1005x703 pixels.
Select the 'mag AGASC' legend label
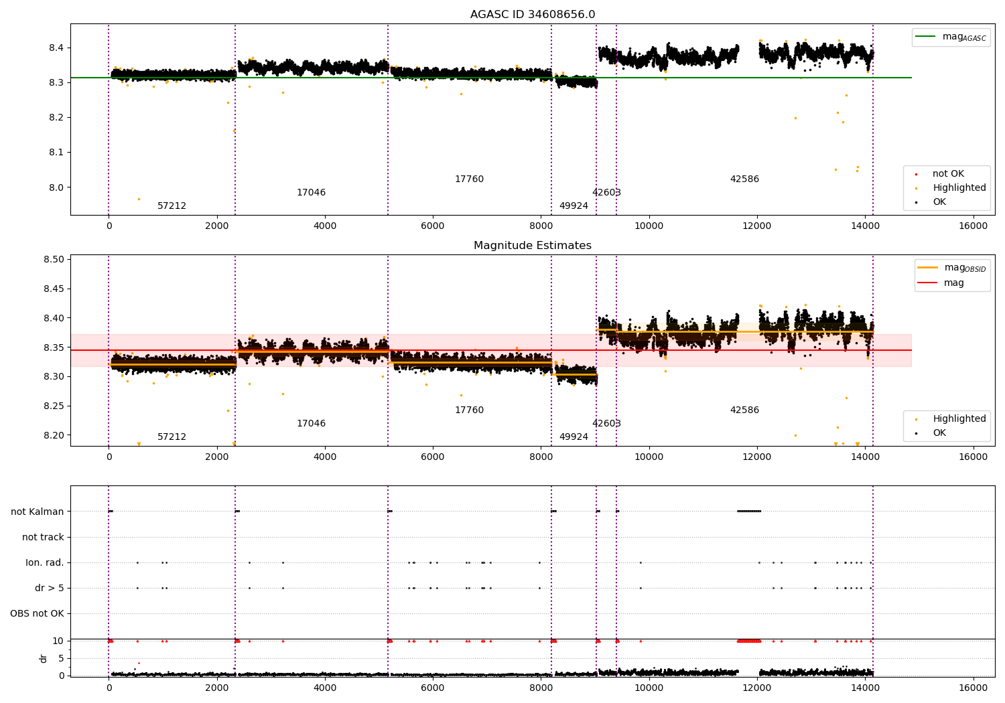[964, 37]
